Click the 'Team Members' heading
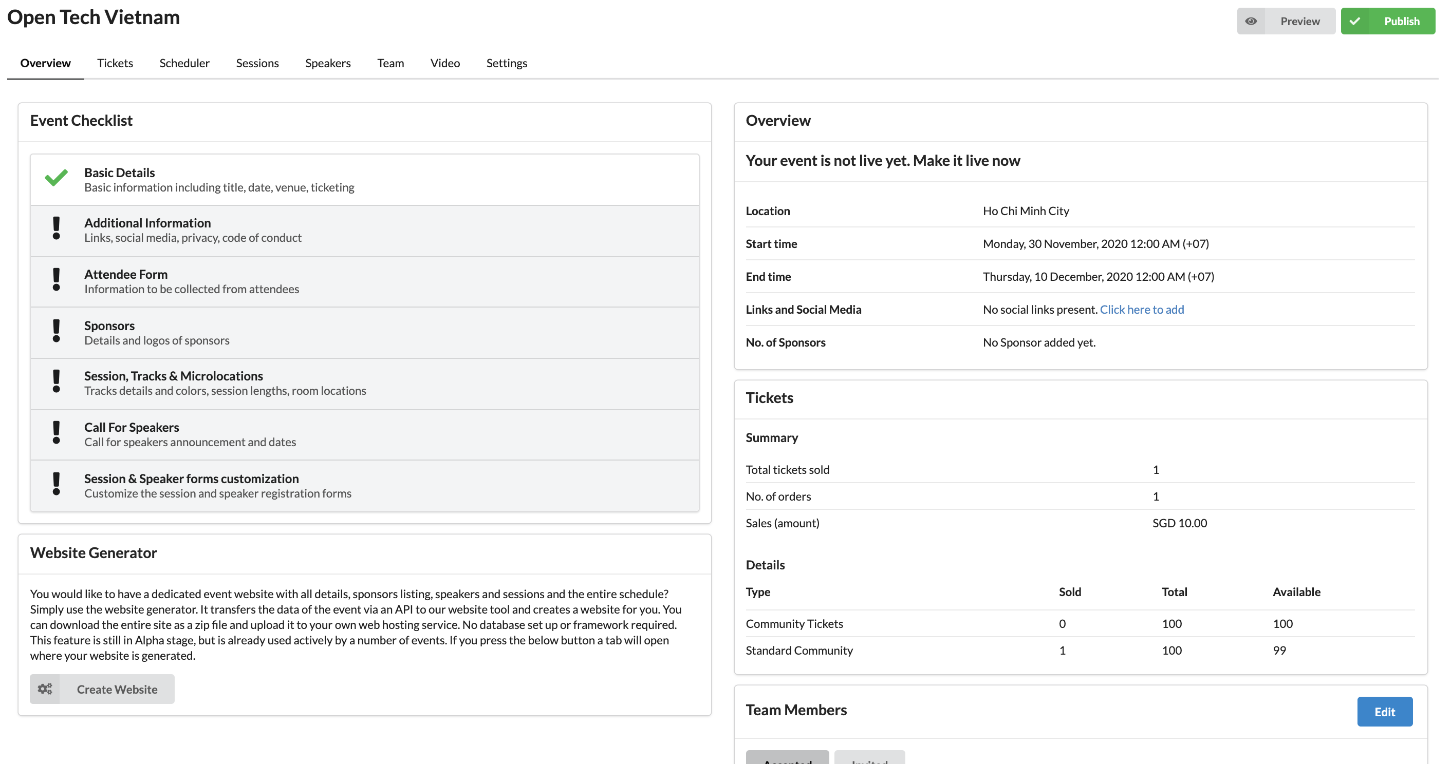The height and width of the screenshot is (764, 1451). click(x=796, y=710)
